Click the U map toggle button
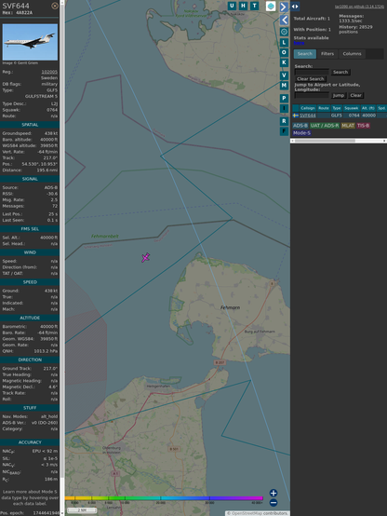The height and width of the screenshot is (516, 387). (233, 6)
